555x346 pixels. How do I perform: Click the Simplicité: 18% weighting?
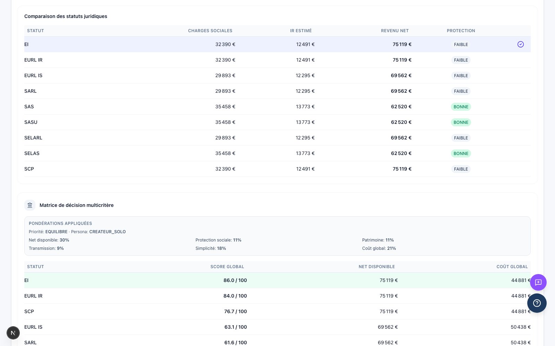pos(211,248)
